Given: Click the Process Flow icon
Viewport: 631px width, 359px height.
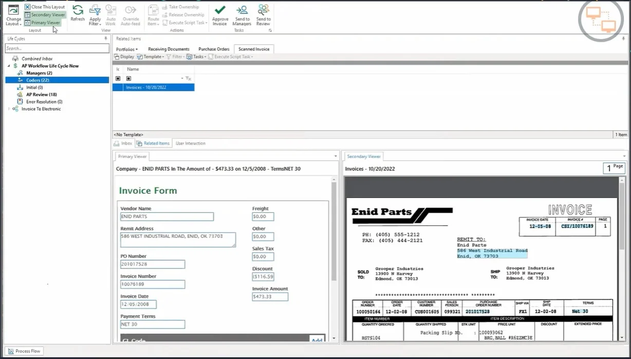Looking at the screenshot, I should pyautogui.click(x=24, y=351).
